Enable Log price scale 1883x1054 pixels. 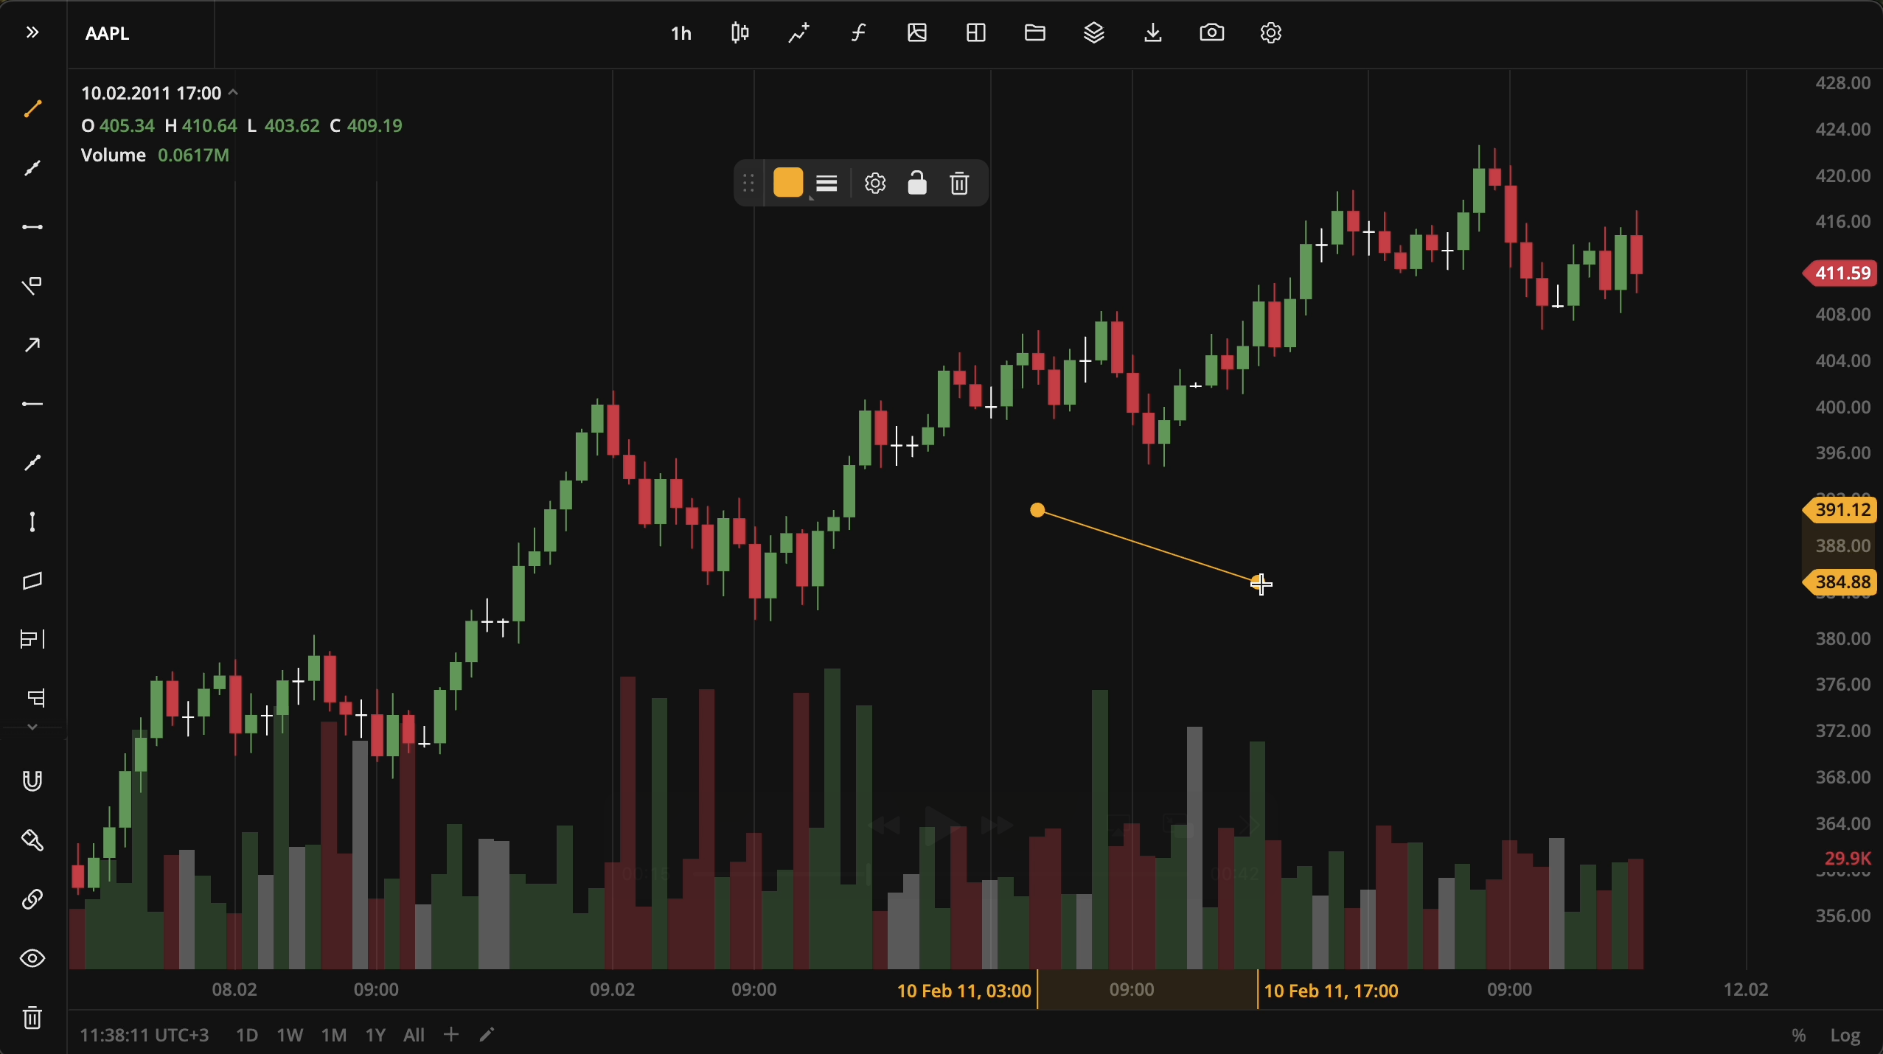(1845, 1035)
